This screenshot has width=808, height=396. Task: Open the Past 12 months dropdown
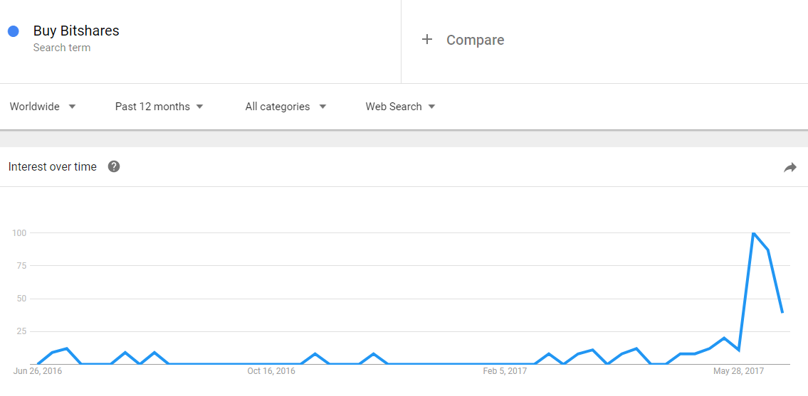159,107
